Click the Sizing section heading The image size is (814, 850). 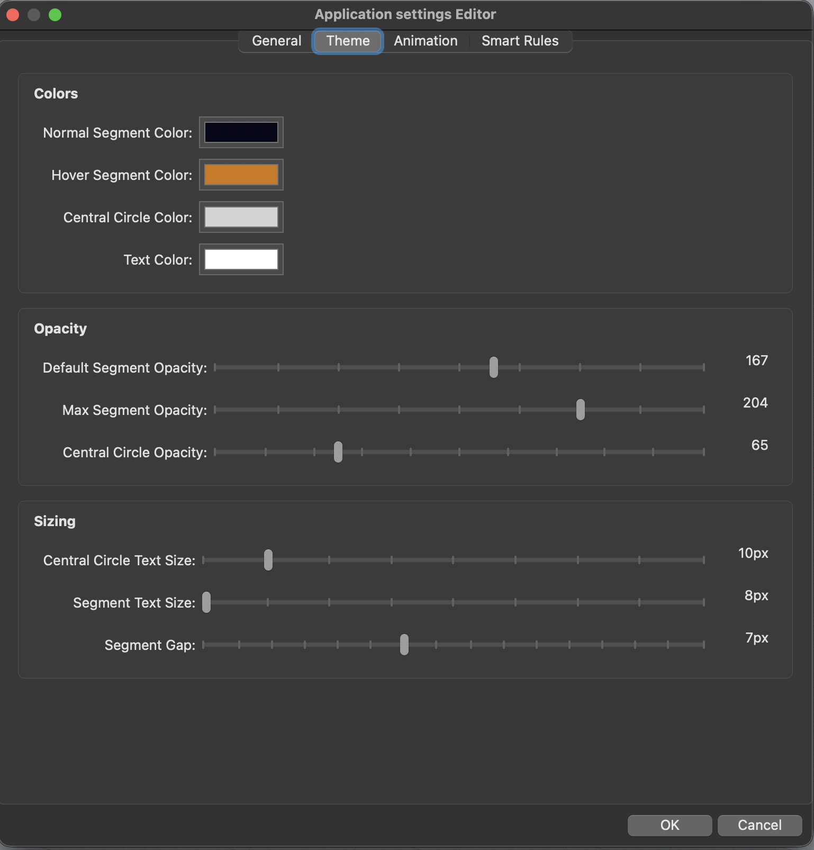[55, 521]
